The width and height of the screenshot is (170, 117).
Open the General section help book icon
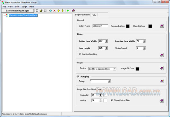[x=162, y=26]
